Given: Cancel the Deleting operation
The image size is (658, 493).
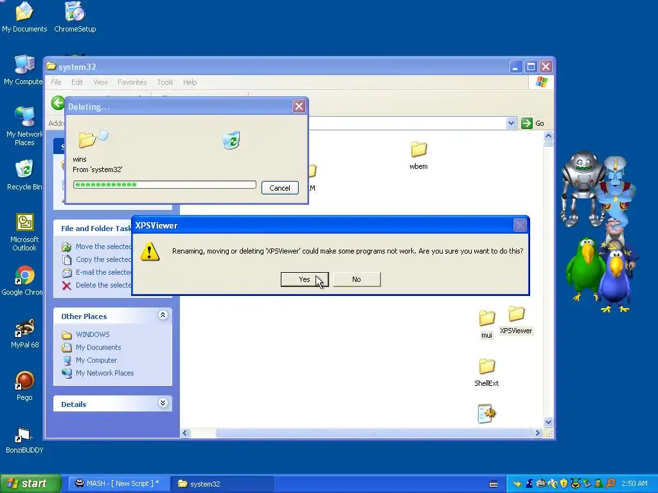Looking at the screenshot, I should click(x=280, y=188).
